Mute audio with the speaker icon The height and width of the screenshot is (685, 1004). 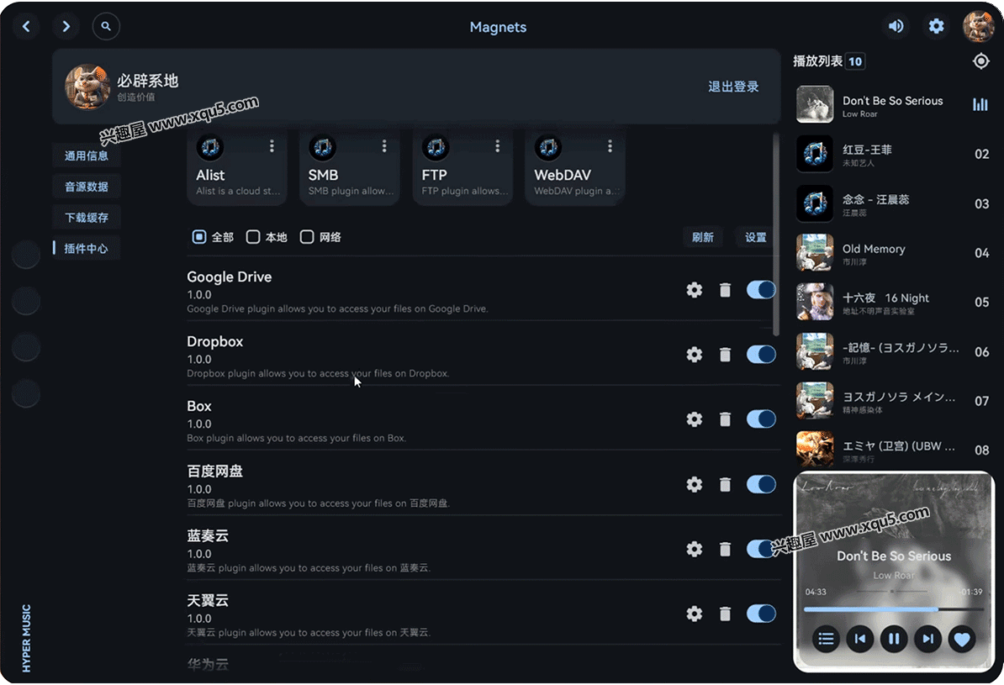[896, 26]
